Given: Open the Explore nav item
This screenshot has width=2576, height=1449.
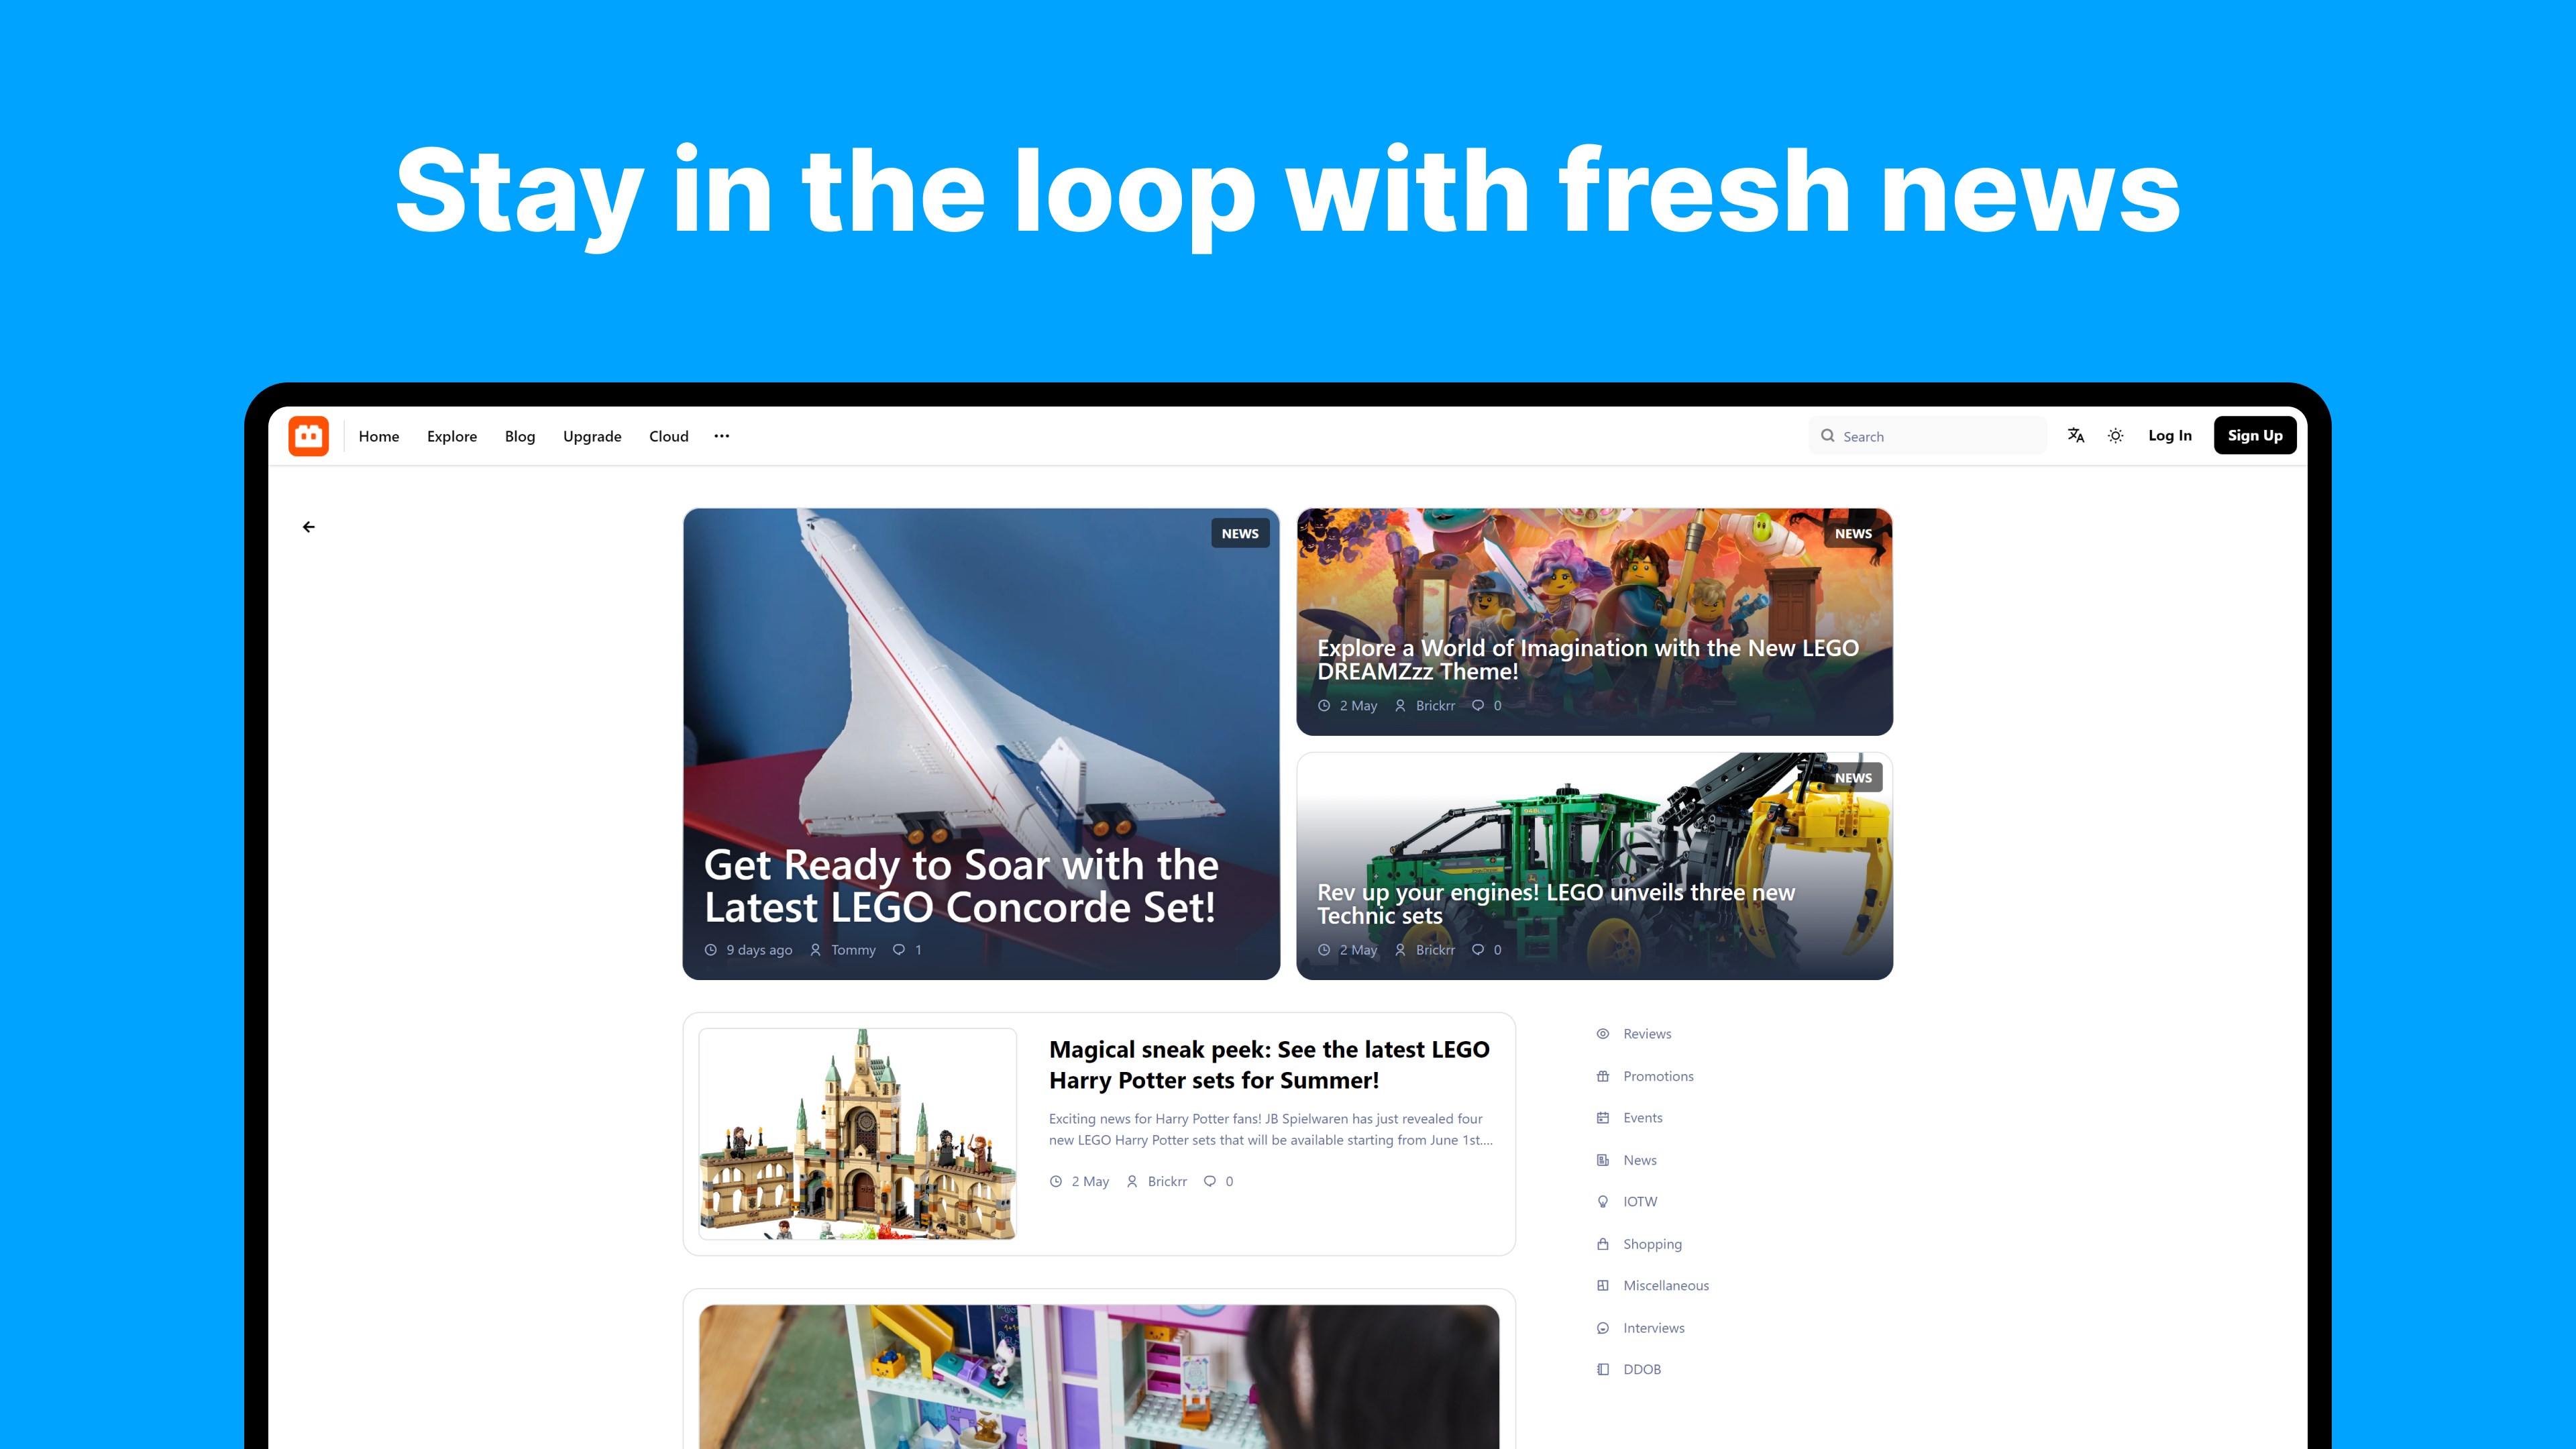Looking at the screenshot, I should (452, 436).
